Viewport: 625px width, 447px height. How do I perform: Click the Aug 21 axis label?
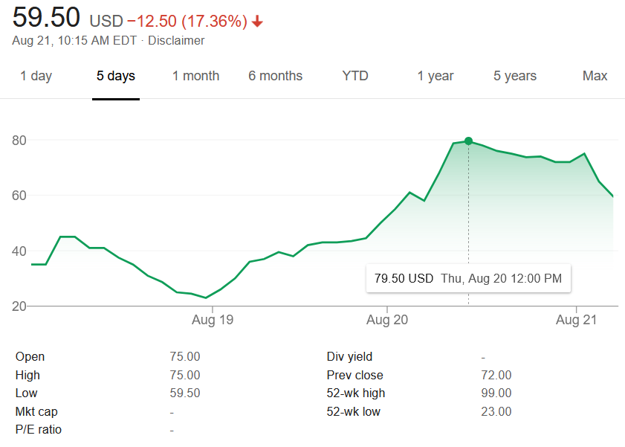(x=577, y=321)
